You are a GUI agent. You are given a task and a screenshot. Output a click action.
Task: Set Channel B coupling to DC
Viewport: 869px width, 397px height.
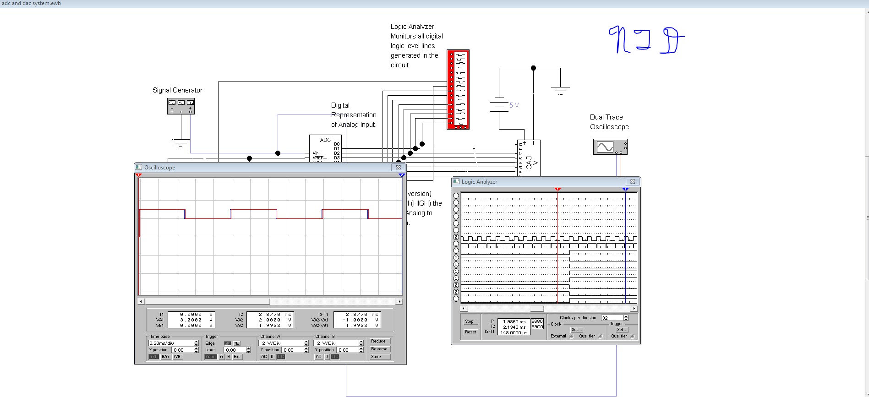click(x=335, y=357)
